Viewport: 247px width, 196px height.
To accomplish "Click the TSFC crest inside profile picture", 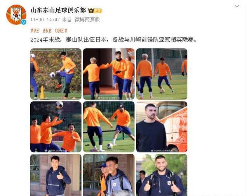I will point(16,14).
